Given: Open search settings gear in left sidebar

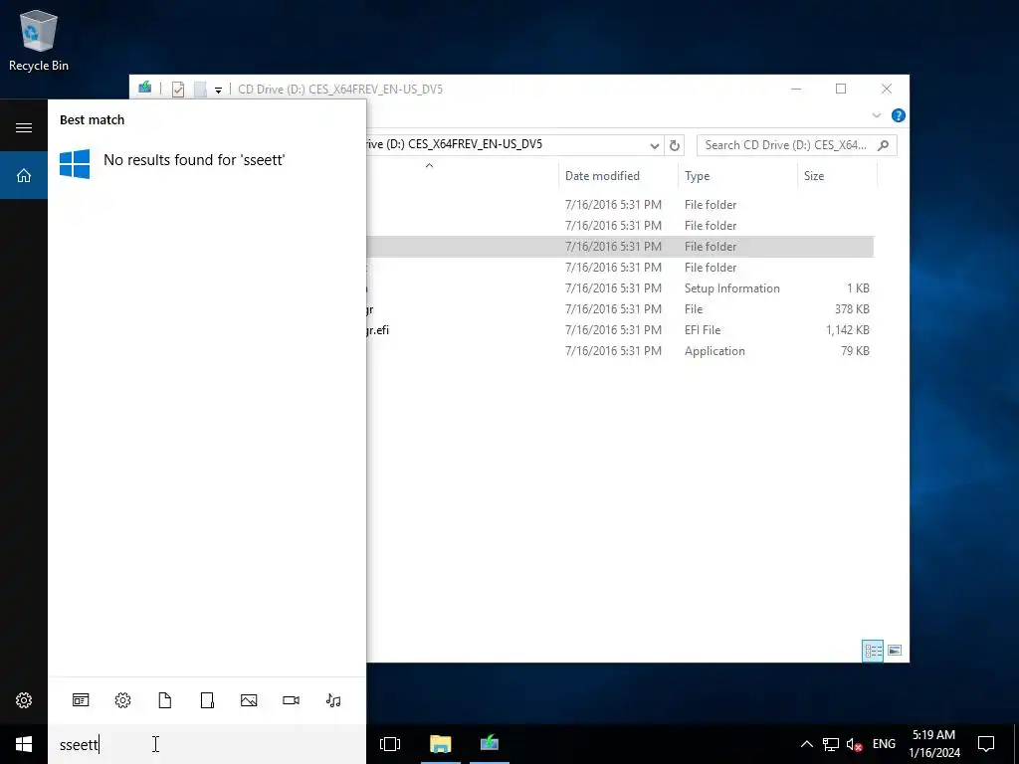Looking at the screenshot, I should tap(24, 699).
